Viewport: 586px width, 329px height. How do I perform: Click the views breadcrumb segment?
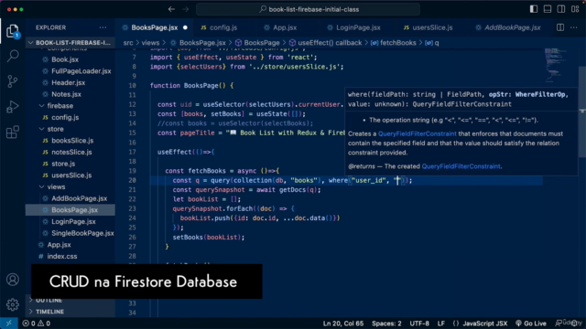(150, 43)
